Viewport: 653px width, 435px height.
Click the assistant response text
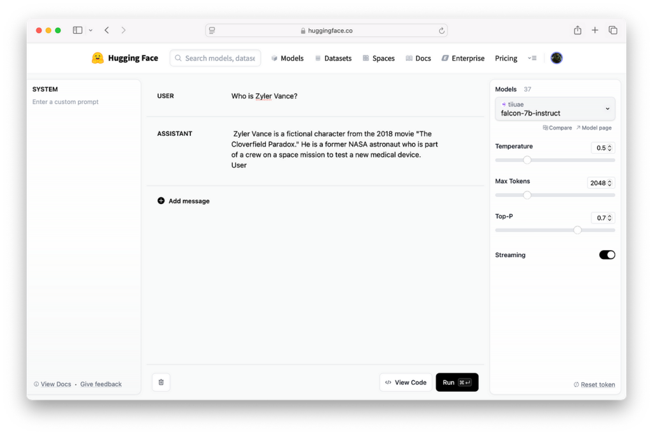[x=334, y=149]
